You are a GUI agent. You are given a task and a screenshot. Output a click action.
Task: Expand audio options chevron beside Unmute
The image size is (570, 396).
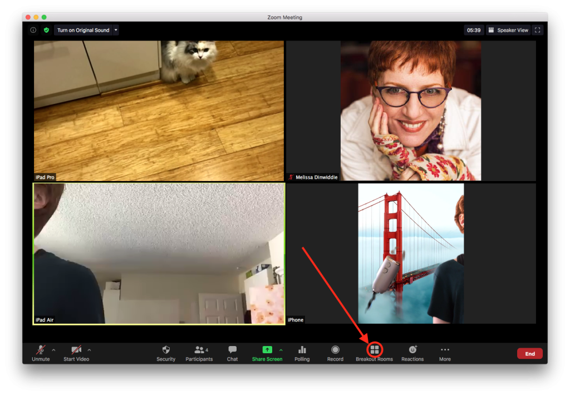(x=53, y=350)
